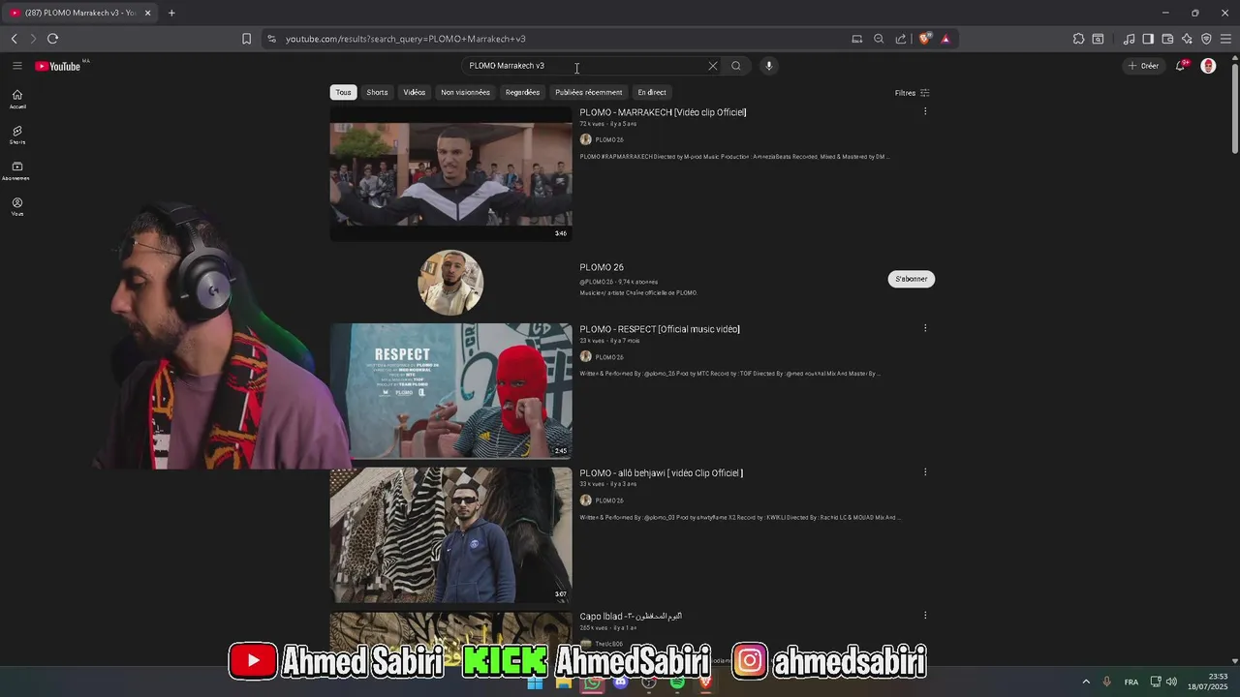Show hidden system tray icons chevron
The width and height of the screenshot is (1240, 697).
1086,682
